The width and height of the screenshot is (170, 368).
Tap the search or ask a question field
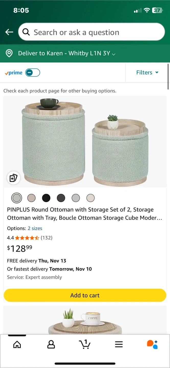[92, 32]
